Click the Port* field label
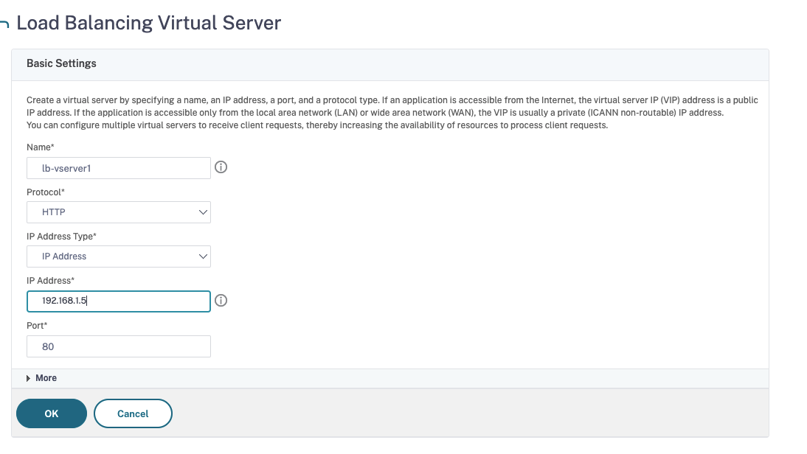The width and height of the screenshot is (807, 454). (x=37, y=326)
